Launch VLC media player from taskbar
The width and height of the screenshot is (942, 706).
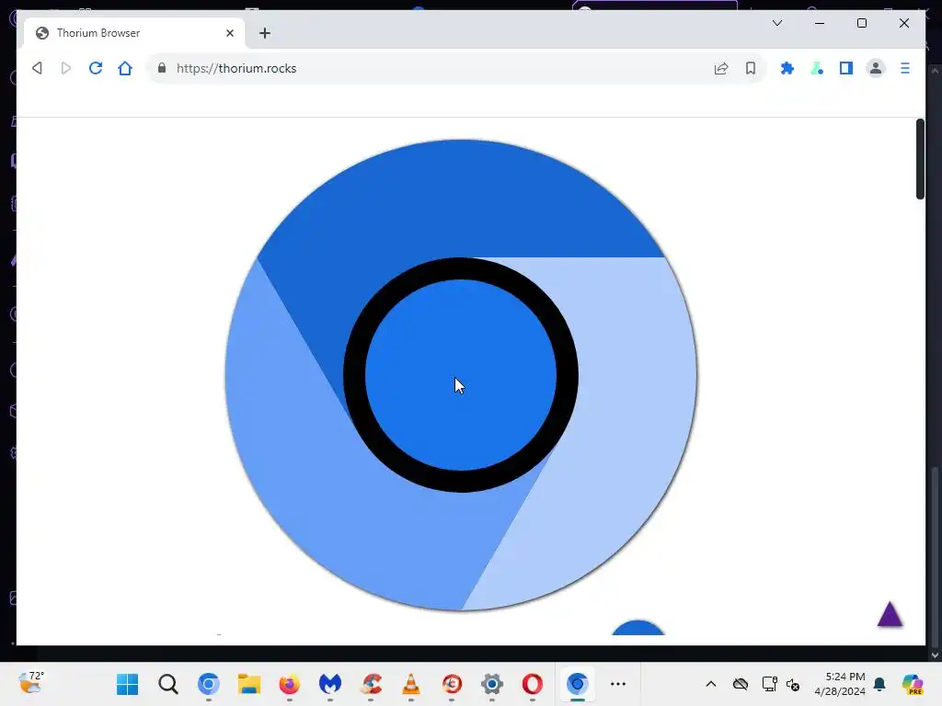[x=411, y=684]
